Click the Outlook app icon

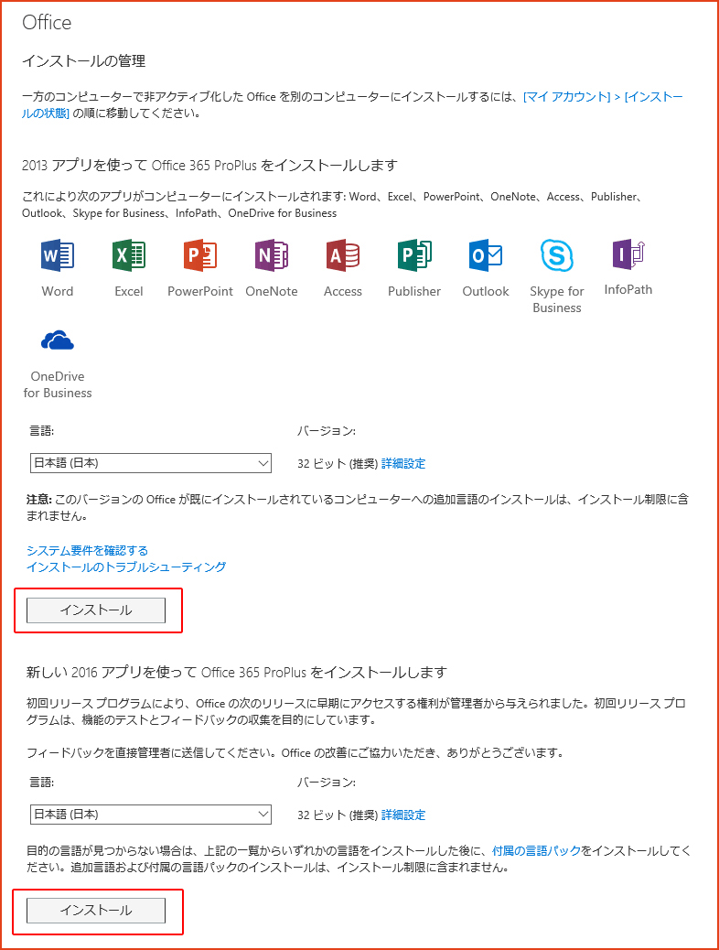[x=486, y=255]
